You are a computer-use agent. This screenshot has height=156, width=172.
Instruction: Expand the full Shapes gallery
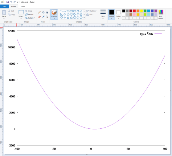point(84,18)
